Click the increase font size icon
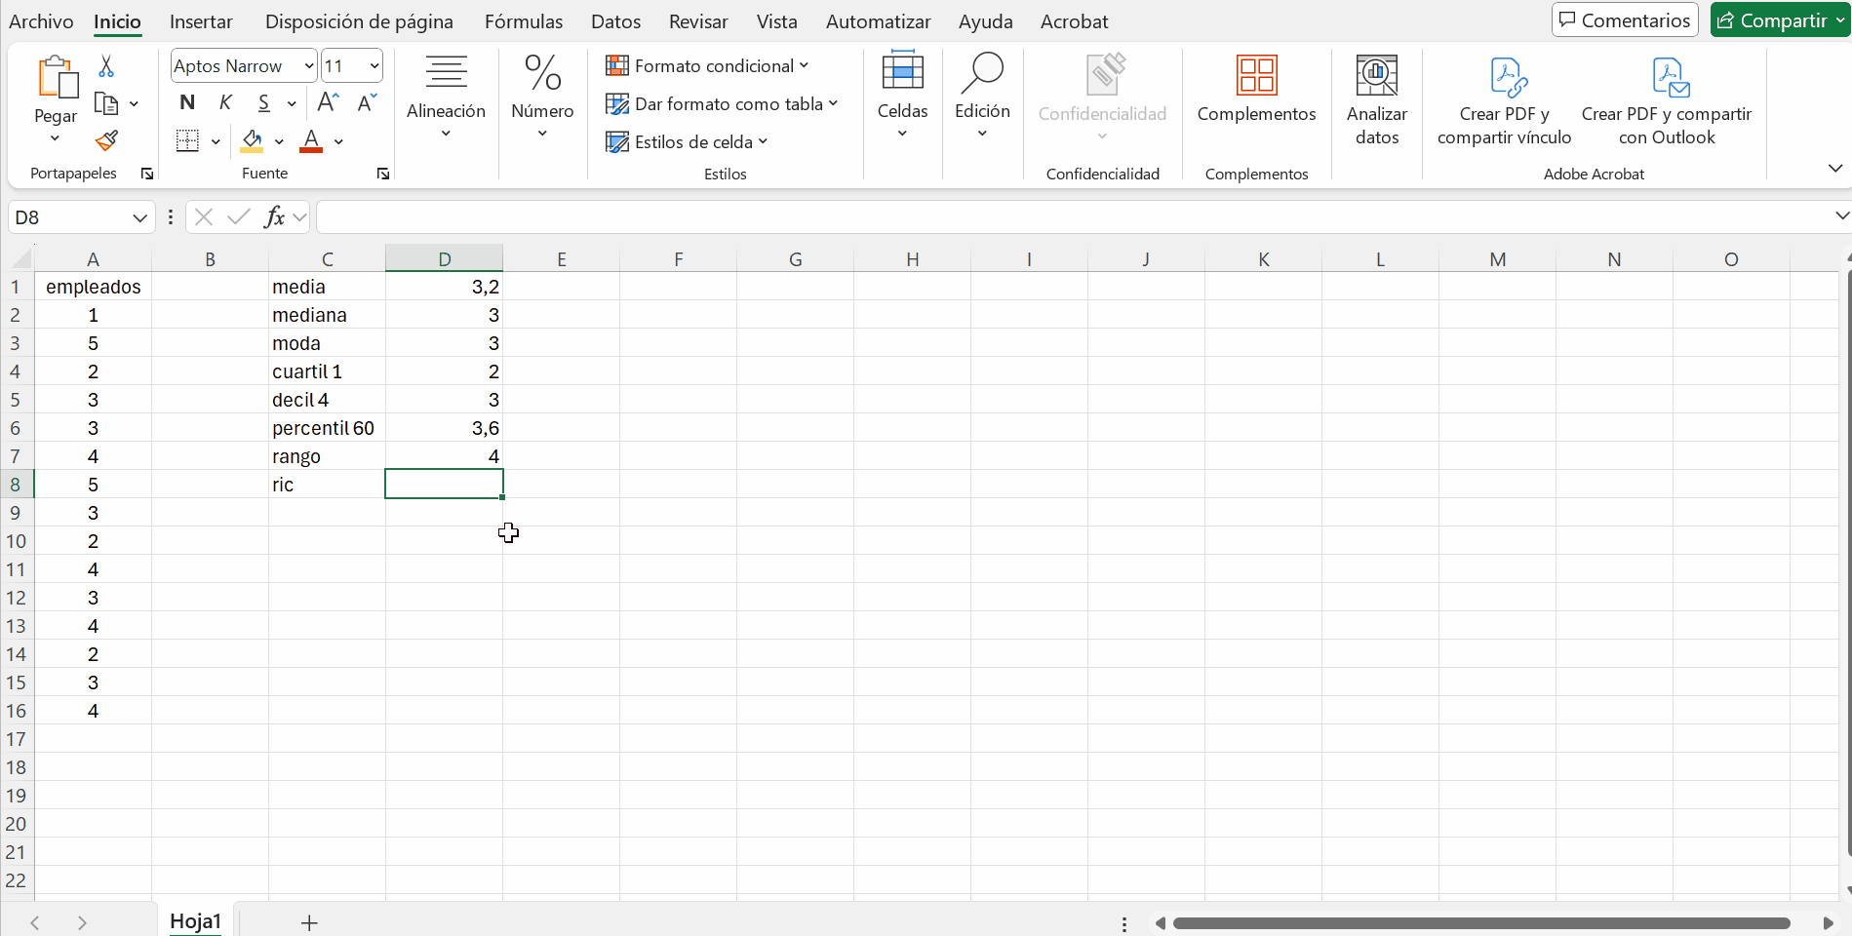Image resolution: width=1852 pixels, height=936 pixels. 328,102
